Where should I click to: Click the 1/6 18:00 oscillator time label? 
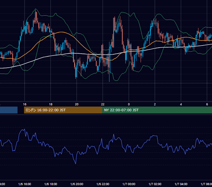[51, 184]
